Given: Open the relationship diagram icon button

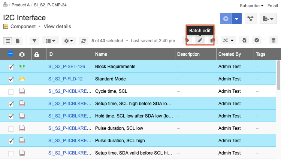Looking at the screenshot, I should click(250, 18).
